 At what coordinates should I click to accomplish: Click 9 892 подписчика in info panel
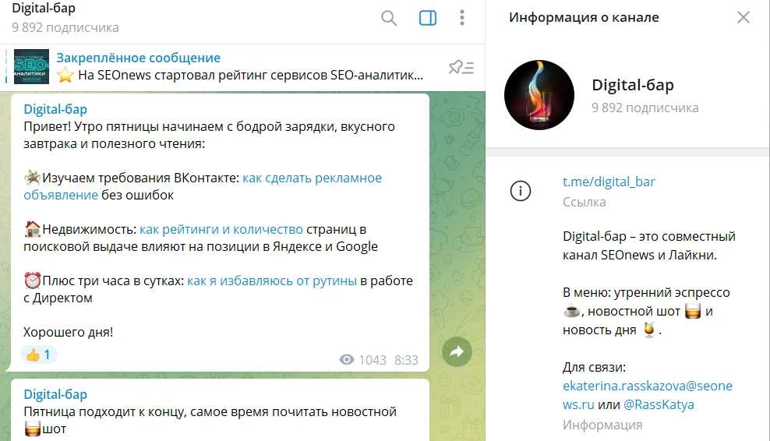point(645,108)
